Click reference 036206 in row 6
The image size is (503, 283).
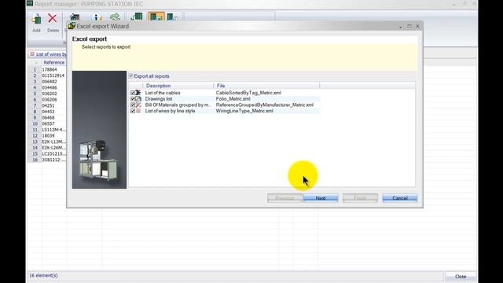coord(49,100)
